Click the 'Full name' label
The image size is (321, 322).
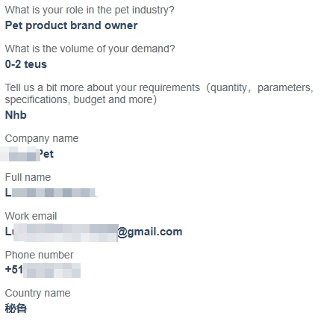(28, 178)
